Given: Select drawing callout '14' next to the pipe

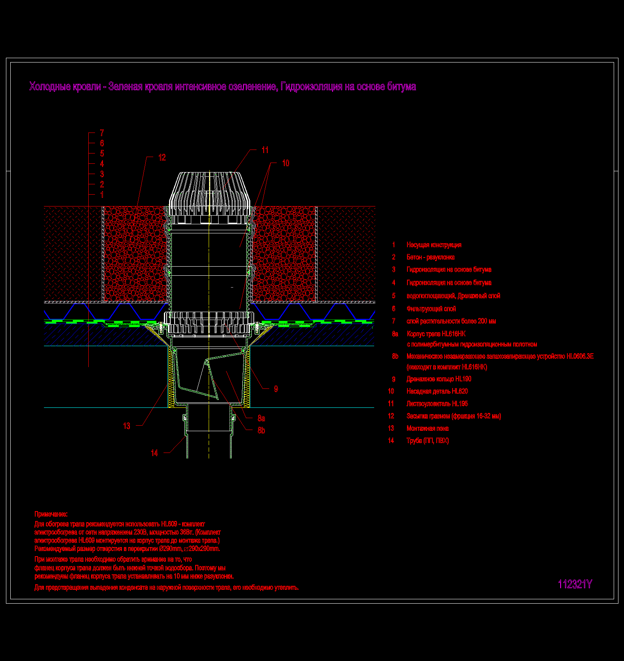Looking at the screenshot, I should point(154,453).
